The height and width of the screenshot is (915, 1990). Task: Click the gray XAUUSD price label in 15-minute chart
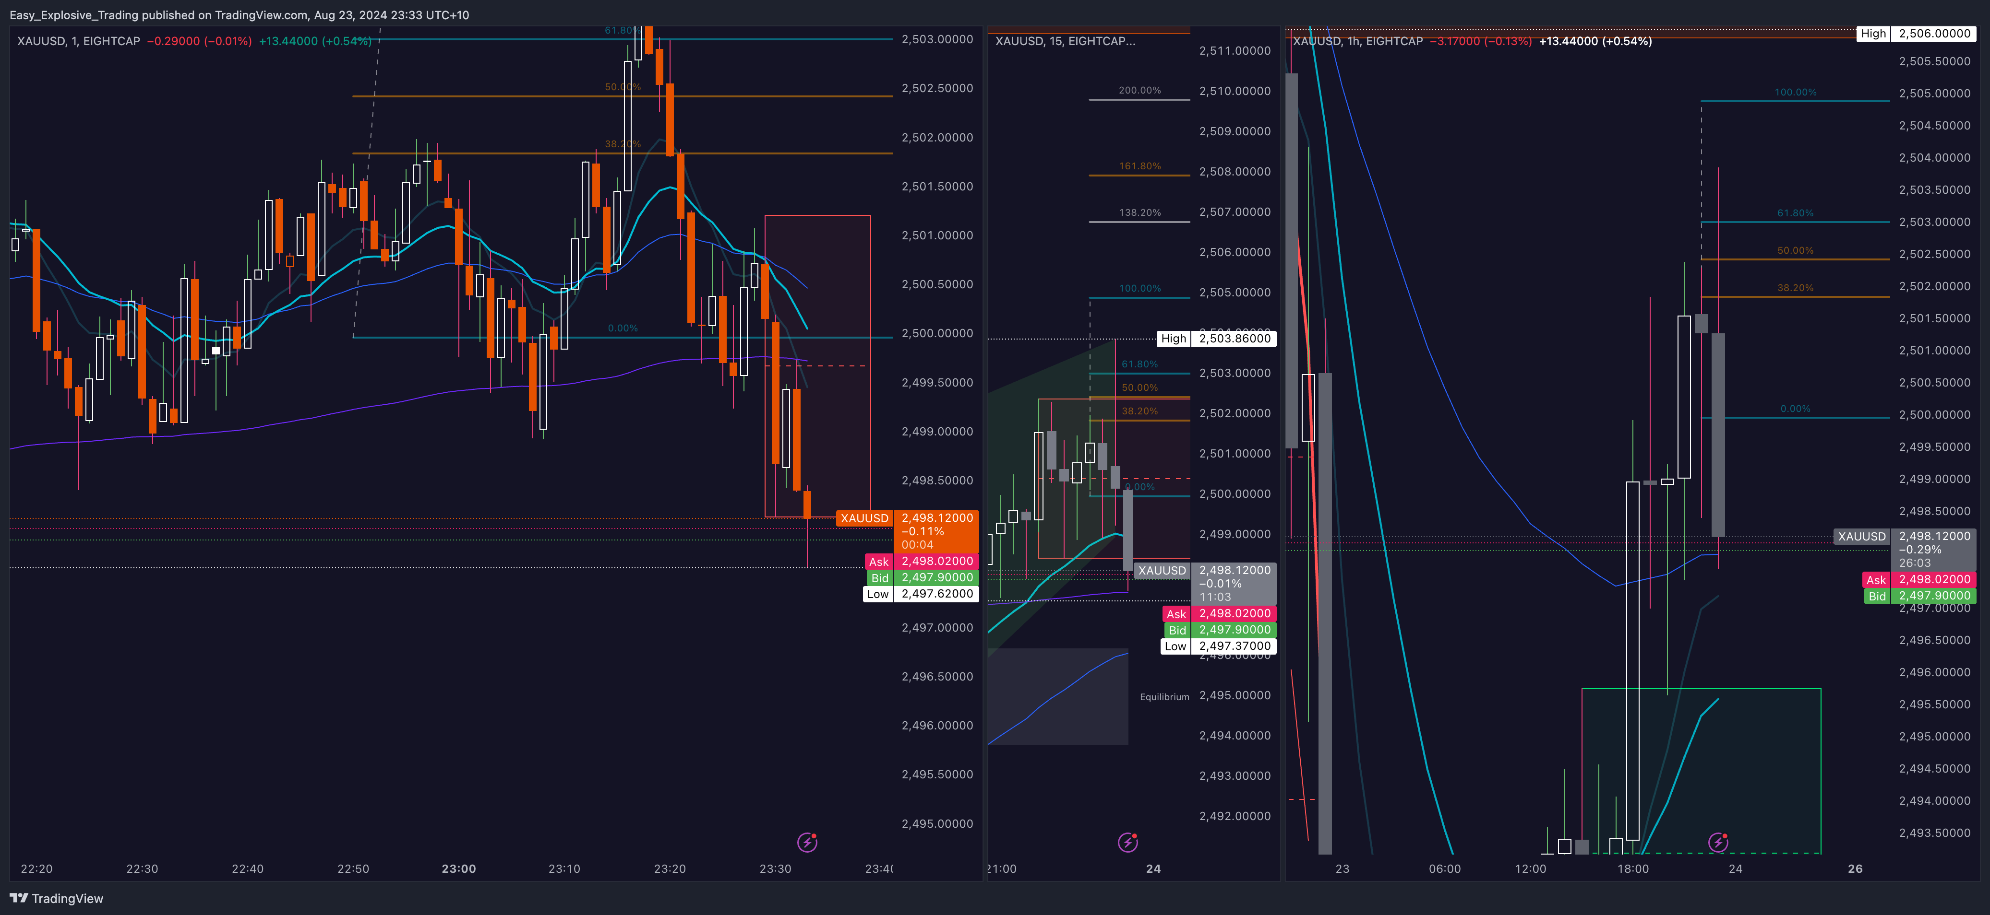[x=1205, y=583]
